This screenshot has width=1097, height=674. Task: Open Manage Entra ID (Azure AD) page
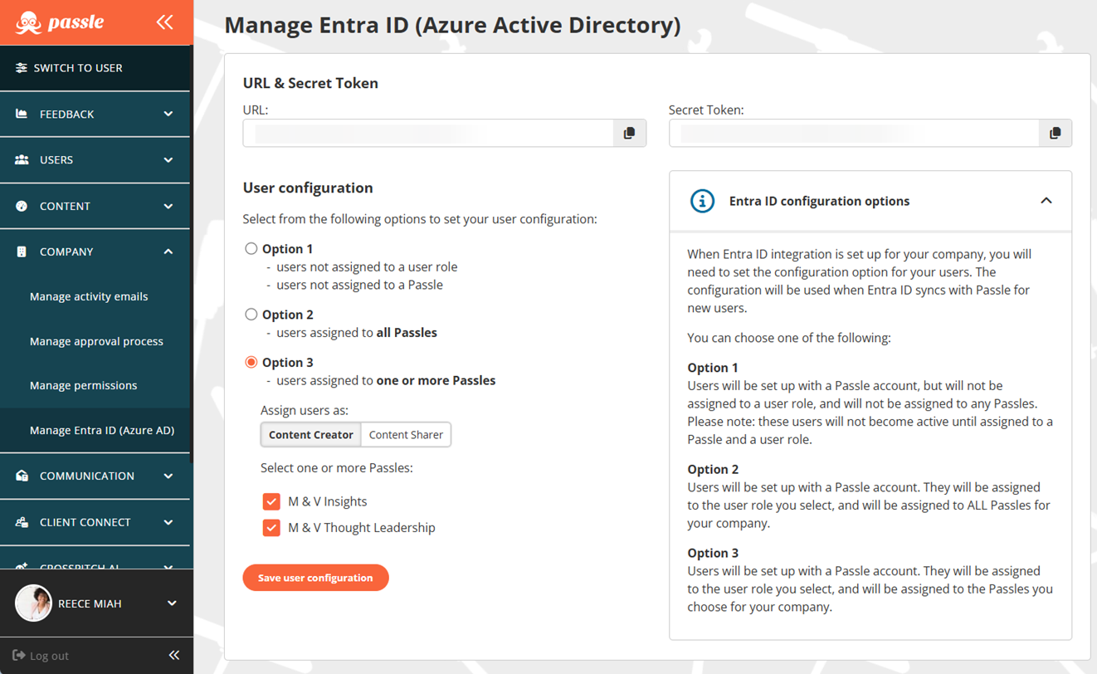point(102,430)
